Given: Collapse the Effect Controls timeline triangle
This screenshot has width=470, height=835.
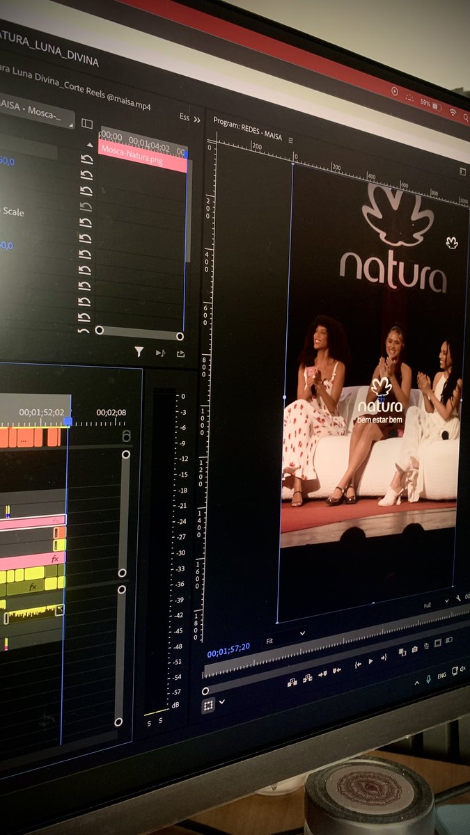Looking at the screenshot, I should pos(89,144).
